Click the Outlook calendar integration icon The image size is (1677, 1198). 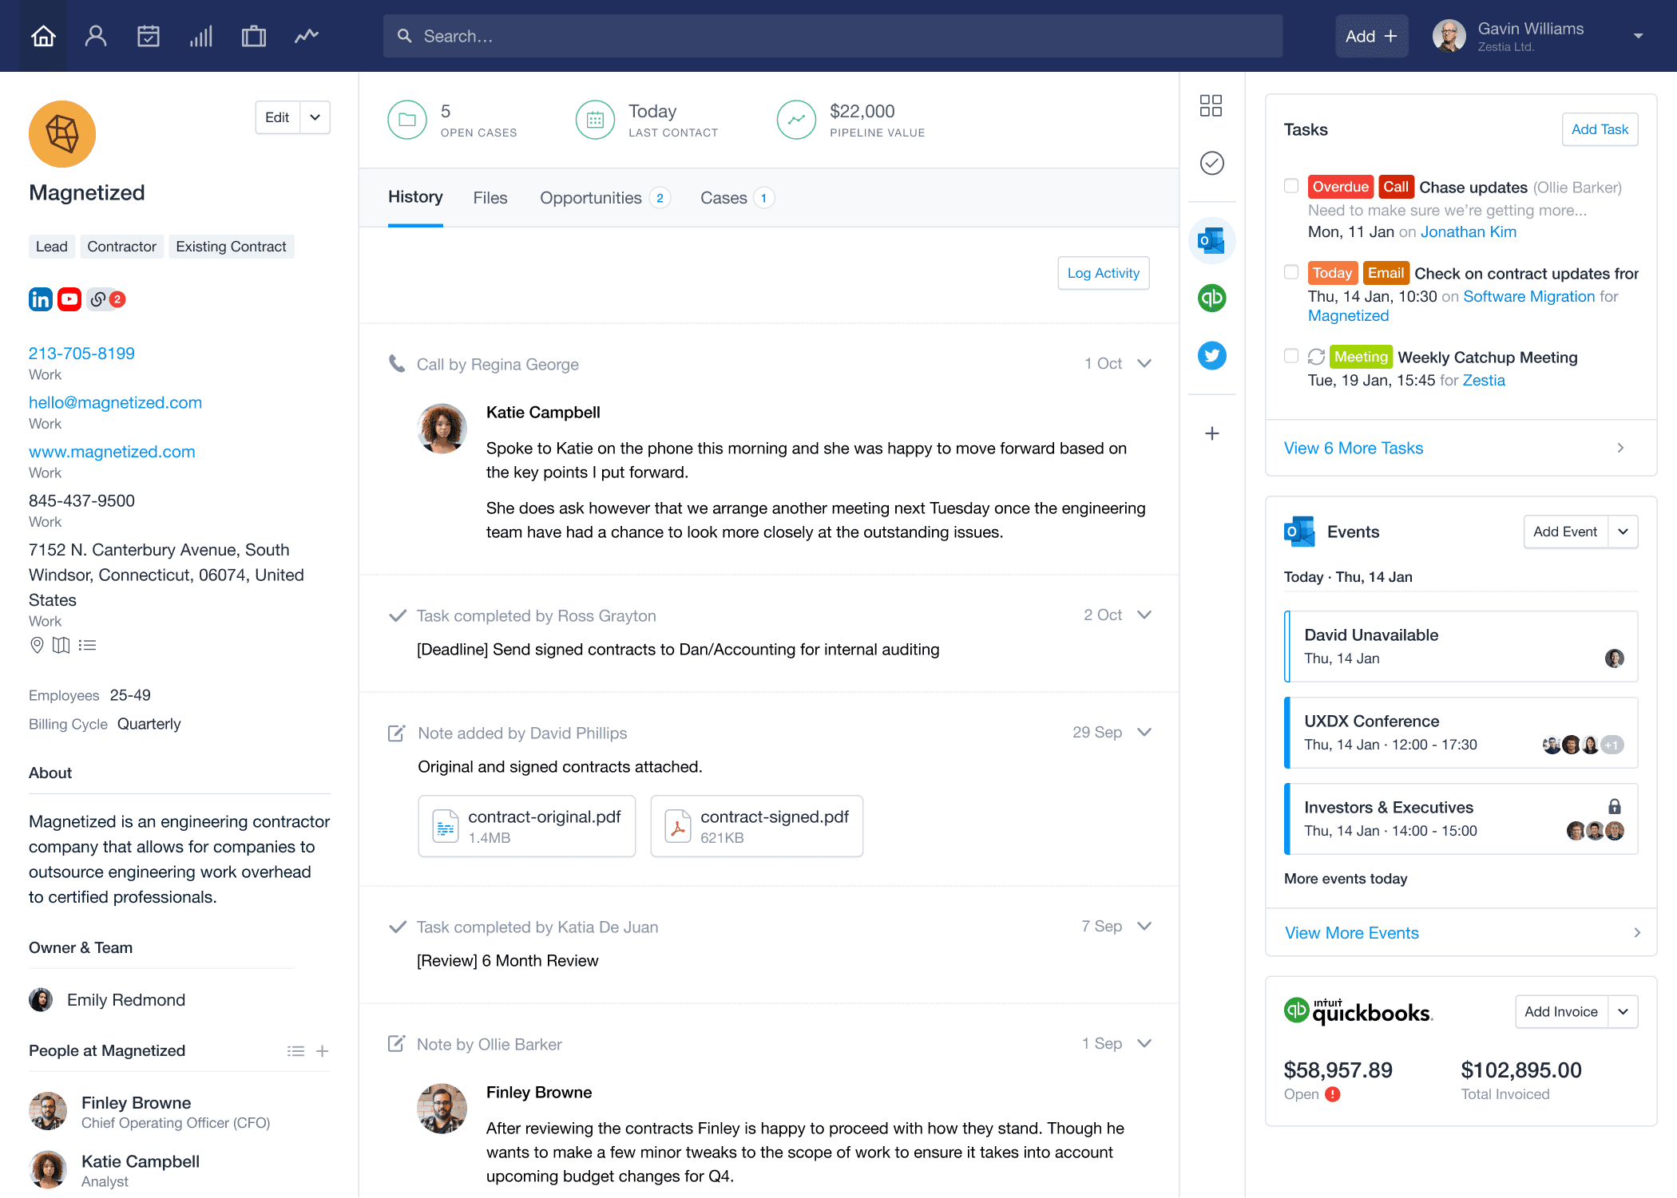[1213, 241]
